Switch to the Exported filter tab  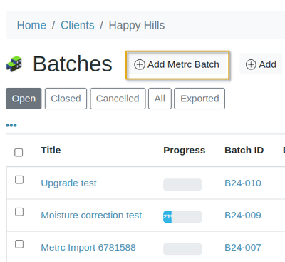coord(199,99)
